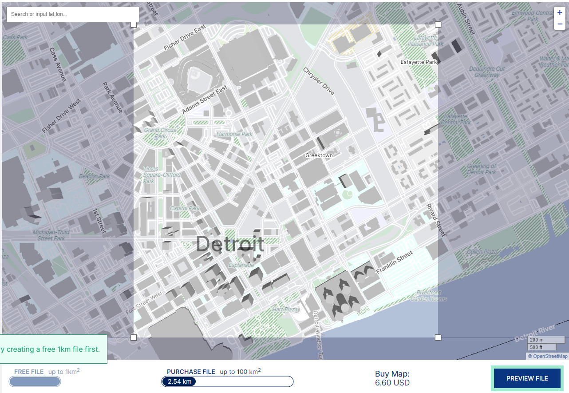Select the bottom-left selection corner handle
Image resolution: width=569 pixels, height=393 pixels.
[x=134, y=337]
